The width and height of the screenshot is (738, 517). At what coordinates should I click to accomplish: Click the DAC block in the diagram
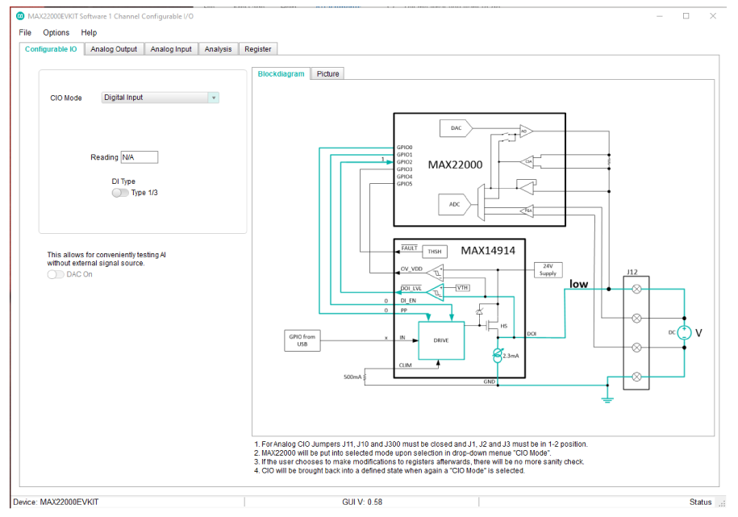[456, 128]
